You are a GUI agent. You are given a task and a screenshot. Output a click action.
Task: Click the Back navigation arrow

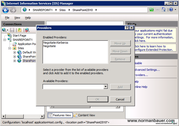pyautogui.click(x=5, y=10)
